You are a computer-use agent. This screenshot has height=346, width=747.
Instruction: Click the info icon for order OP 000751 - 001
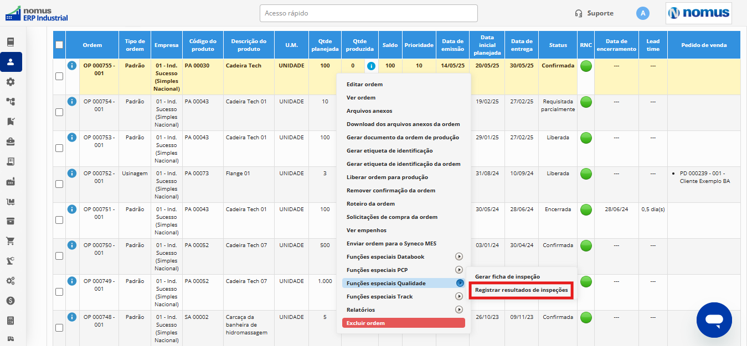coord(72,209)
